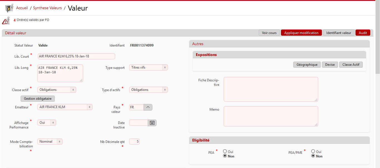Open the Type support dropdown

[148, 67]
